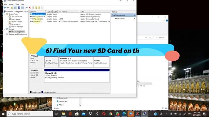Image resolution: width=209 pixels, height=117 pixels.
Task: Click Refresh button in the Explorer window
Action: (x=150, y=38)
